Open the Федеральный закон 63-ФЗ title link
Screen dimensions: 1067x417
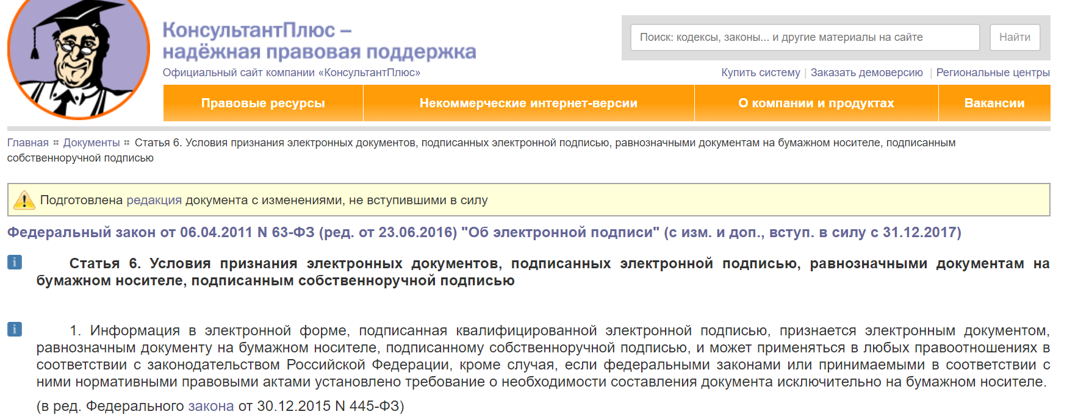[x=484, y=232]
